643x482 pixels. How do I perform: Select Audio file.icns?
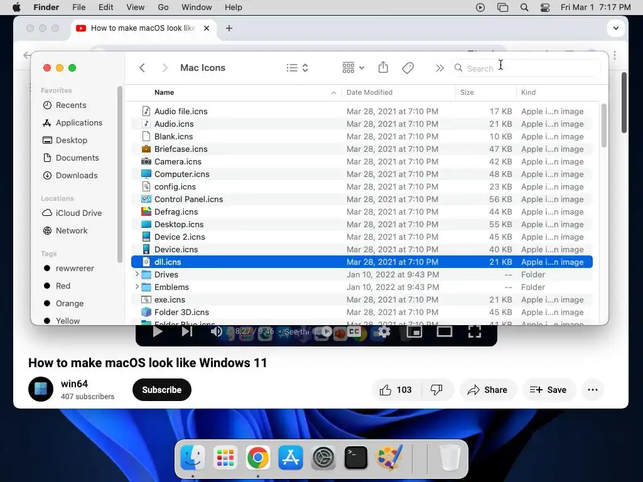coord(362,112)
